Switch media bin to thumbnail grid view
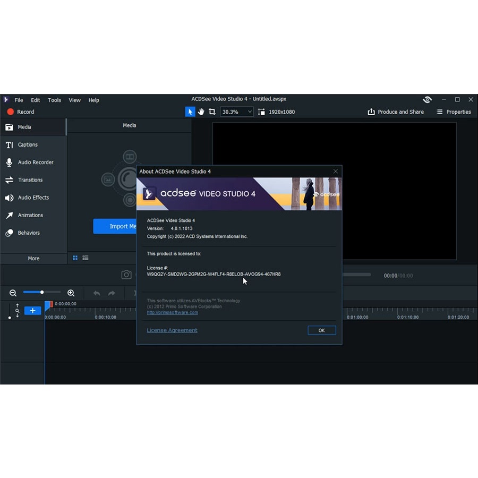Screen dimensions: 478x478 pyautogui.click(x=75, y=258)
